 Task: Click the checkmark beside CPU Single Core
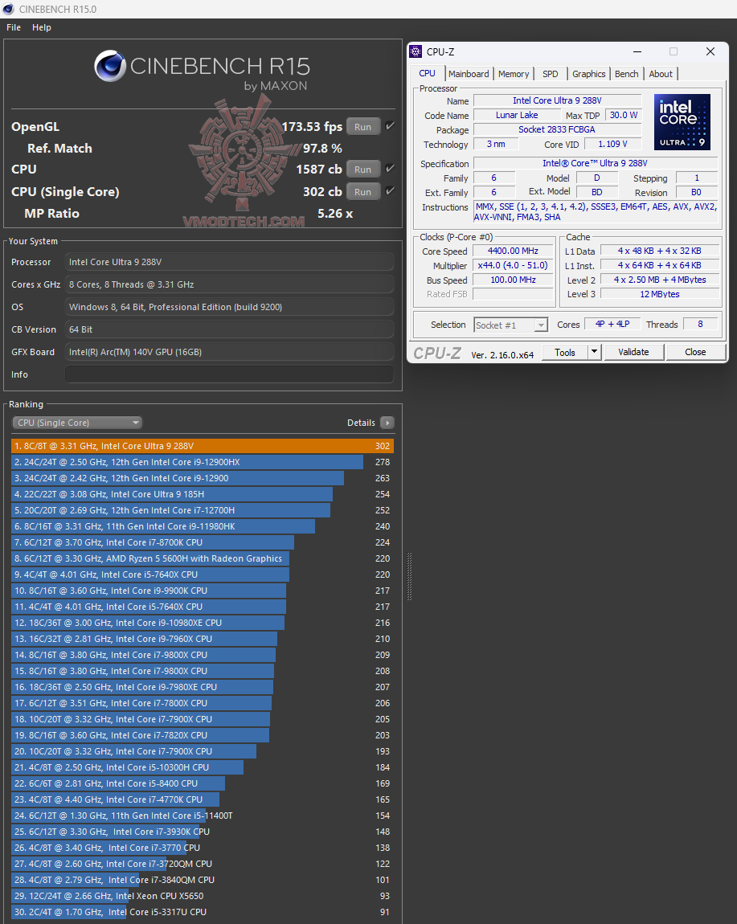pos(391,191)
